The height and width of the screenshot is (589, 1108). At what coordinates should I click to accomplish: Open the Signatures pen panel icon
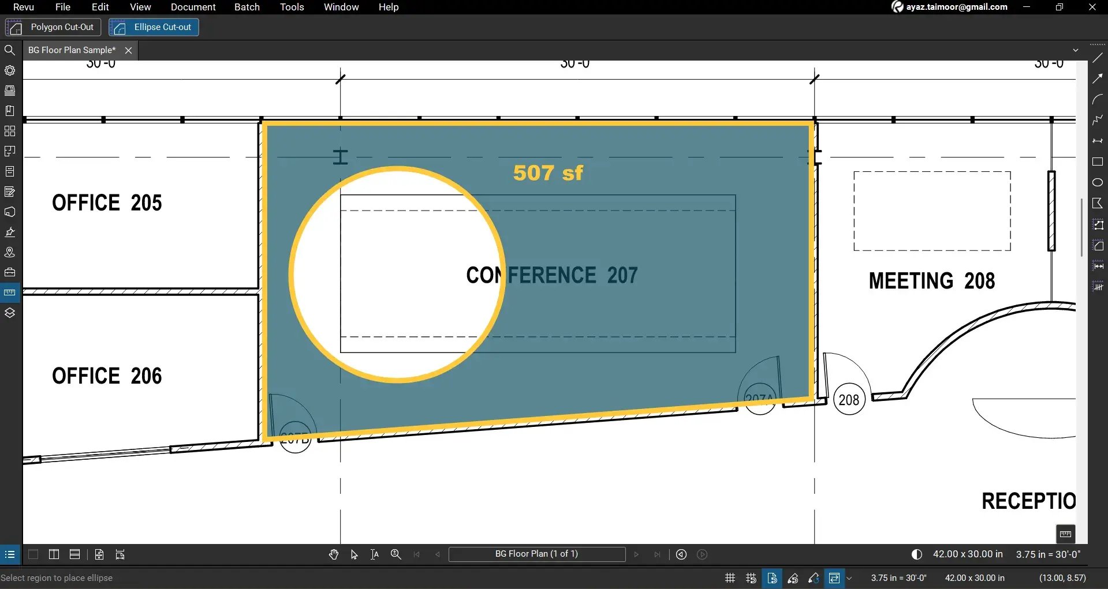[10, 232]
